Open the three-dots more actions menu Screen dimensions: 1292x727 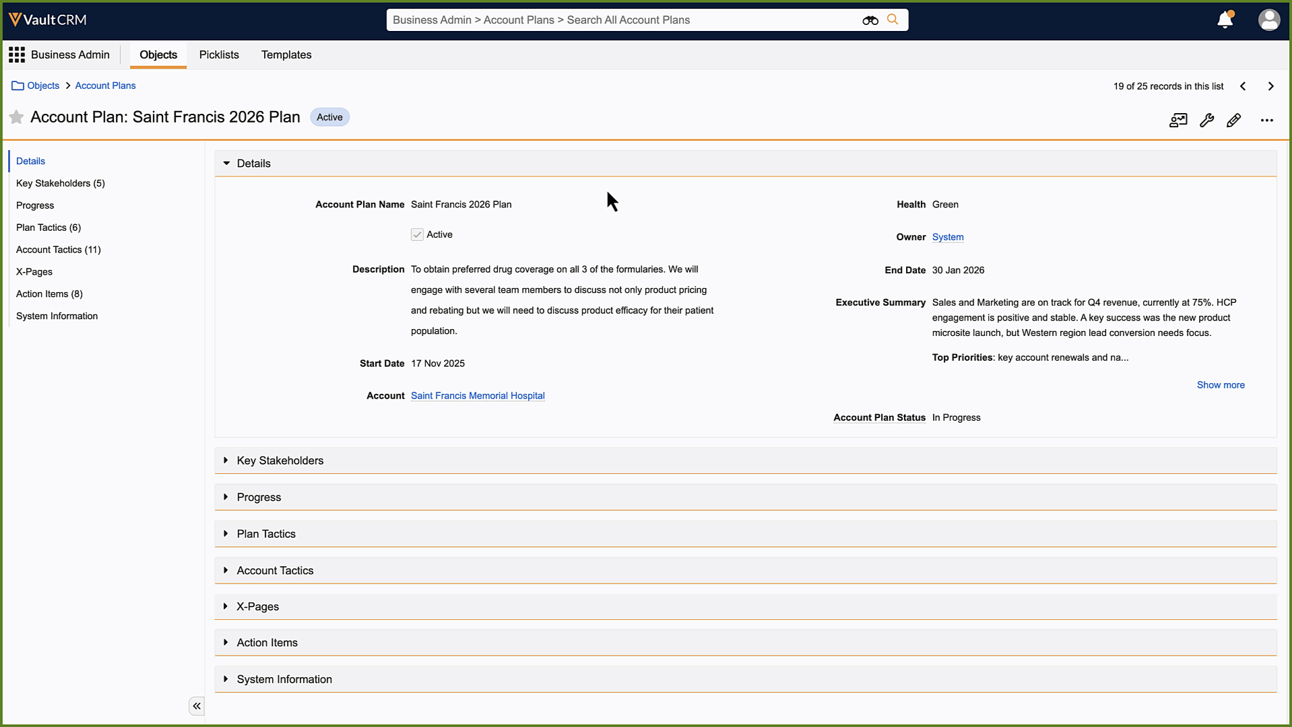(x=1266, y=120)
